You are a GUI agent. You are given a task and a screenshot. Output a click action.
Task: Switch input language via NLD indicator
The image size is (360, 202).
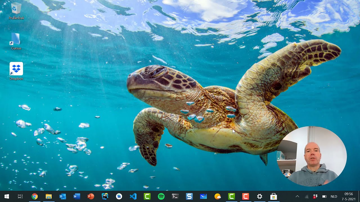click(x=334, y=197)
